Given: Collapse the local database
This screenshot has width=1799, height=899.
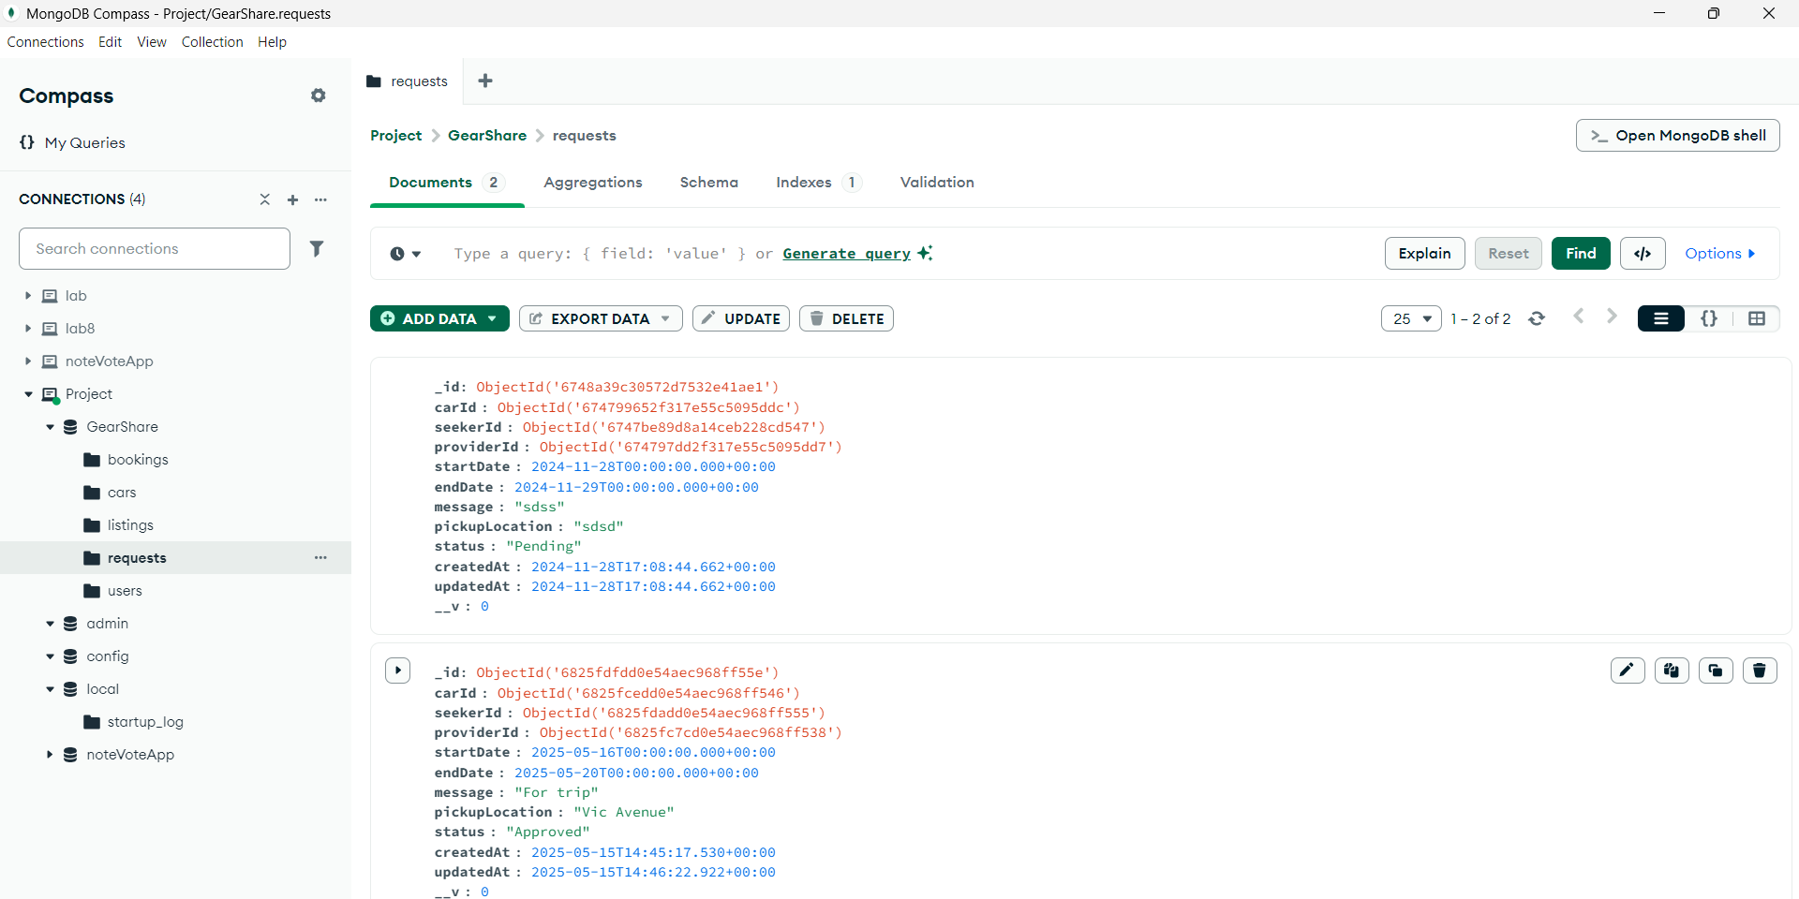Looking at the screenshot, I should (50, 689).
